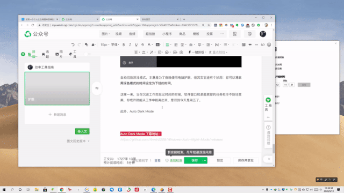This screenshot has width=344, height=193.
Task: Click the 音频 insert menu item
Action: 132,34
